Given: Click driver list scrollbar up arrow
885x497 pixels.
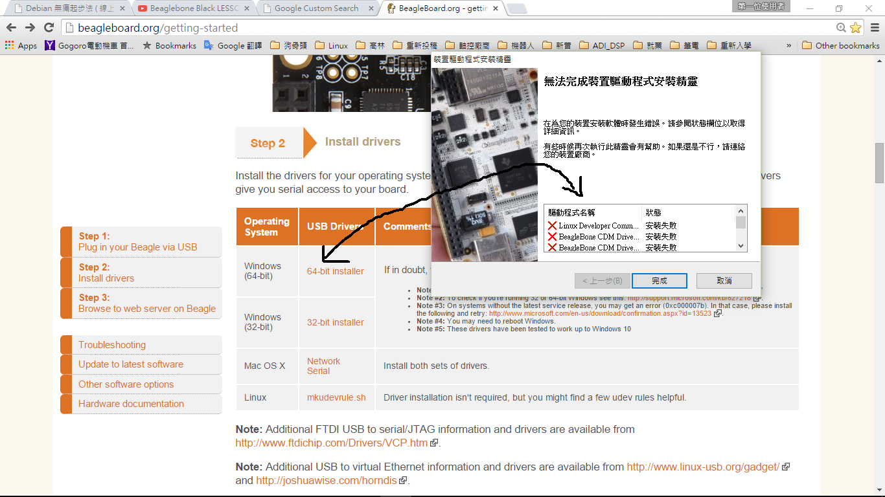Looking at the screenshot, I should tap(741, 211).
